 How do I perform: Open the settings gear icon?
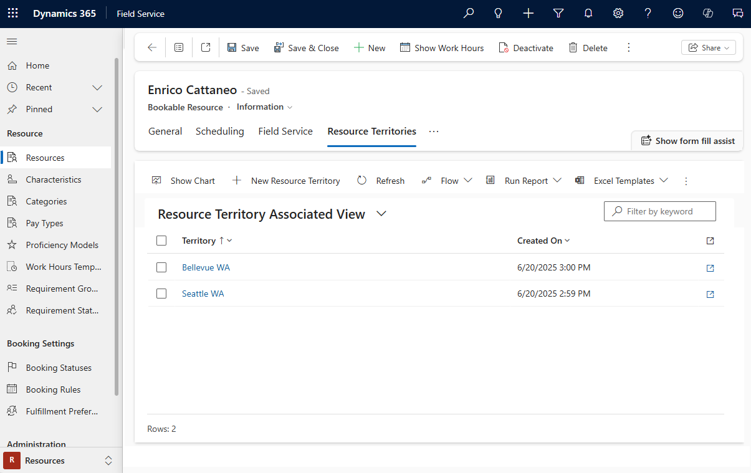[618, 13]
